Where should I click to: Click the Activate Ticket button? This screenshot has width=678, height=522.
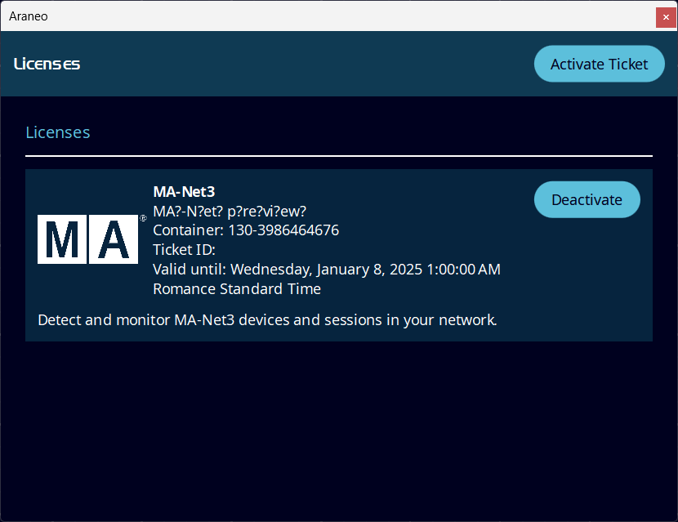coord(599,64)
